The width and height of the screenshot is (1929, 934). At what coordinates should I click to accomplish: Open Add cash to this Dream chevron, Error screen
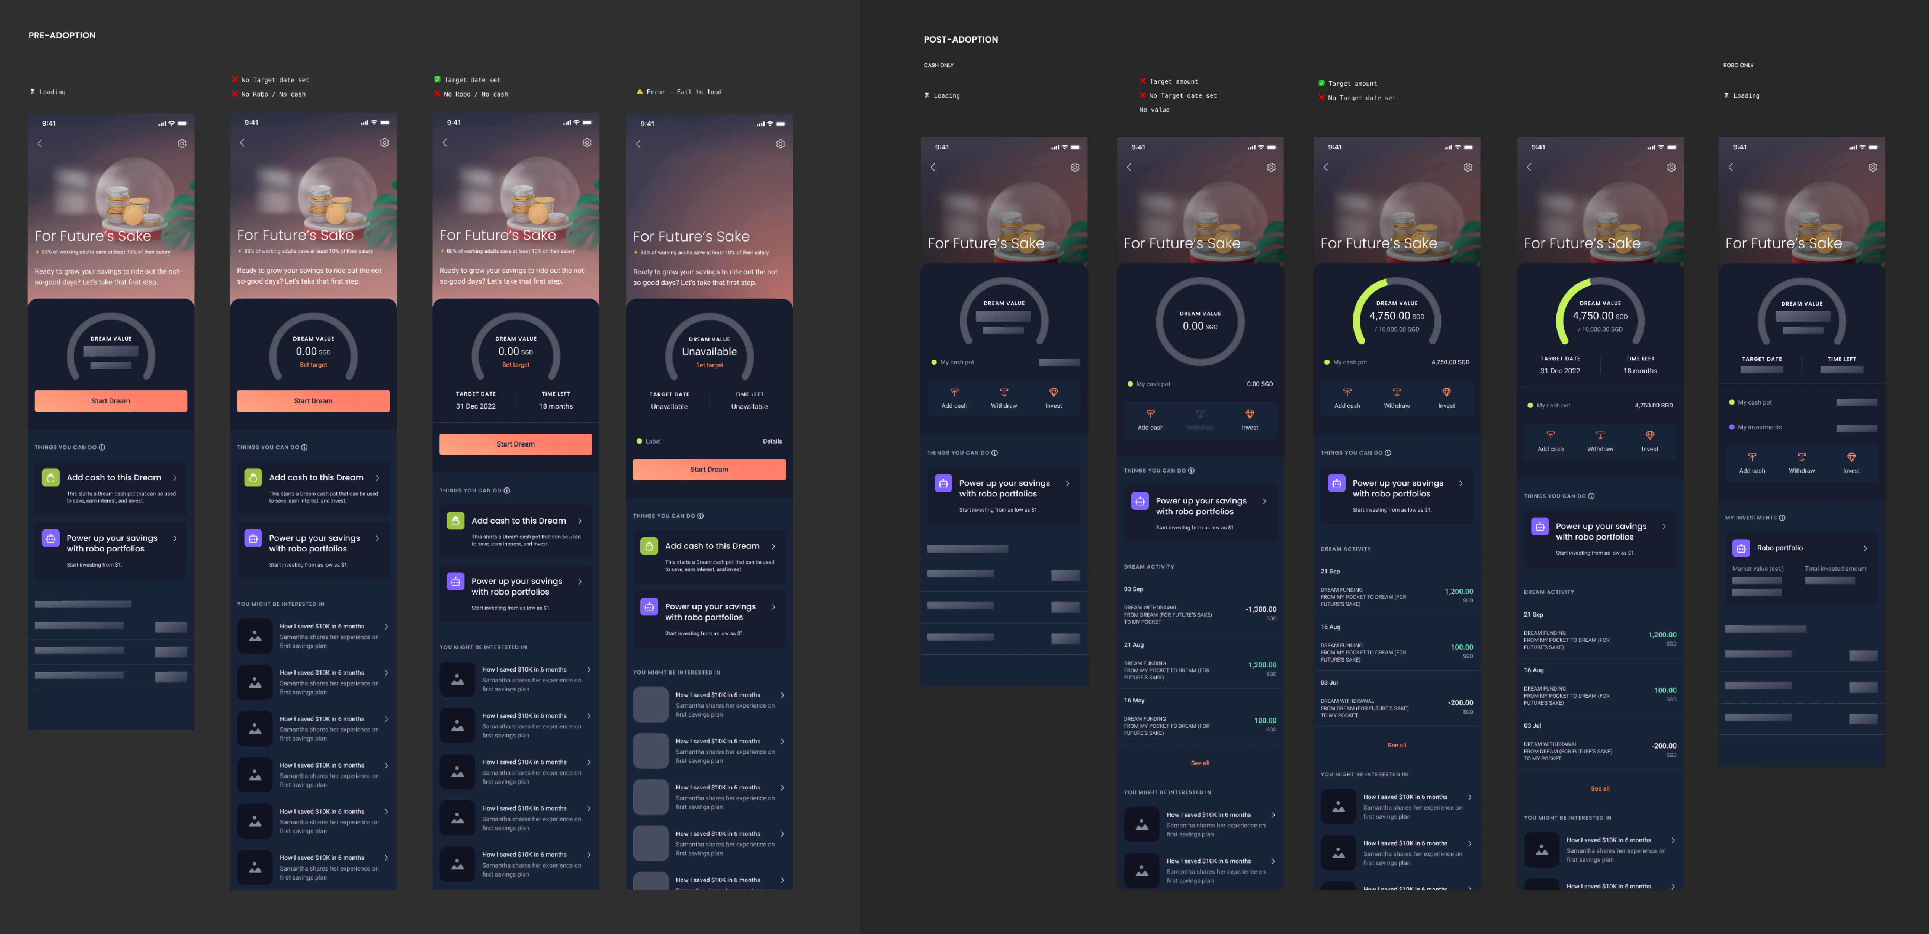click(773, 547)
